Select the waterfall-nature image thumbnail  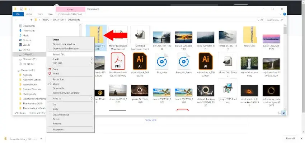tap(249, 63)
